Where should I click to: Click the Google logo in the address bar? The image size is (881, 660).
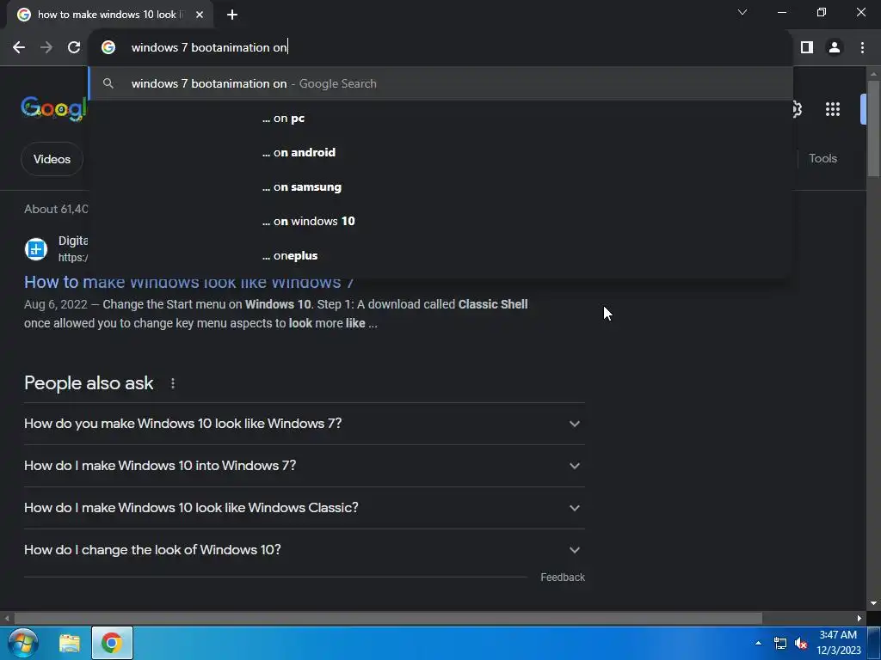point(108,48)
